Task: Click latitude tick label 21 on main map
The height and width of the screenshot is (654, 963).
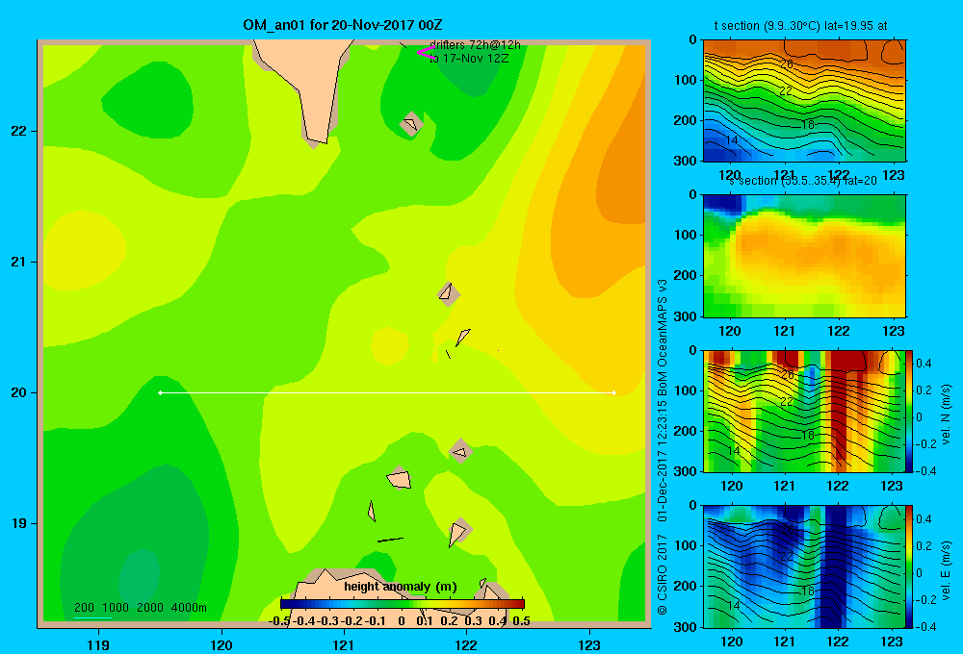Action: click(x=19, y=262)
